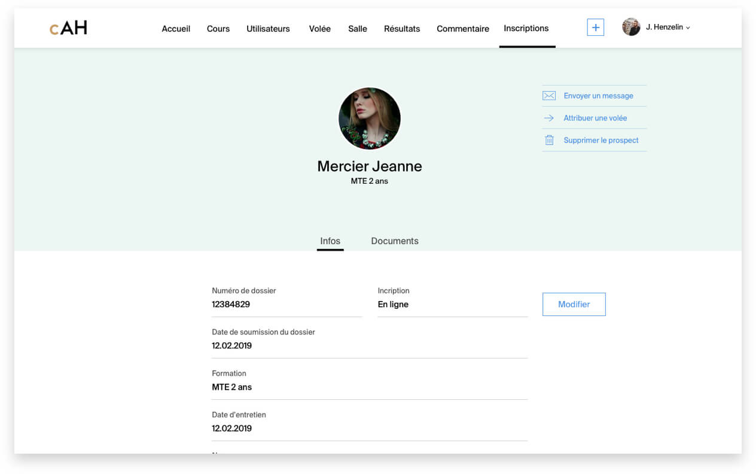Open the Cours menu item
Screen dimensions: 756x474
218,29
